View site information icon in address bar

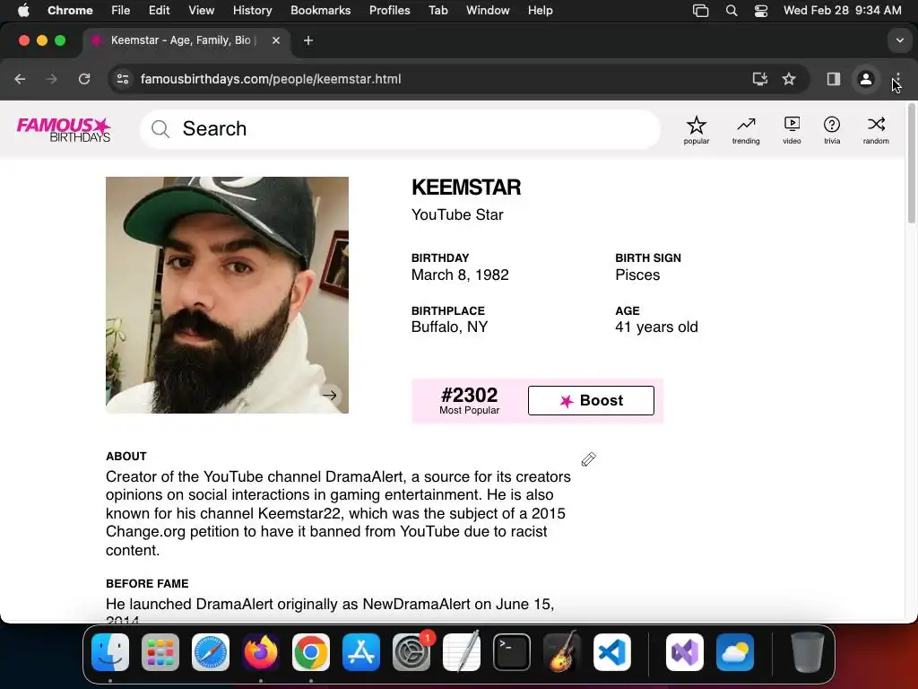click(122, 79)
